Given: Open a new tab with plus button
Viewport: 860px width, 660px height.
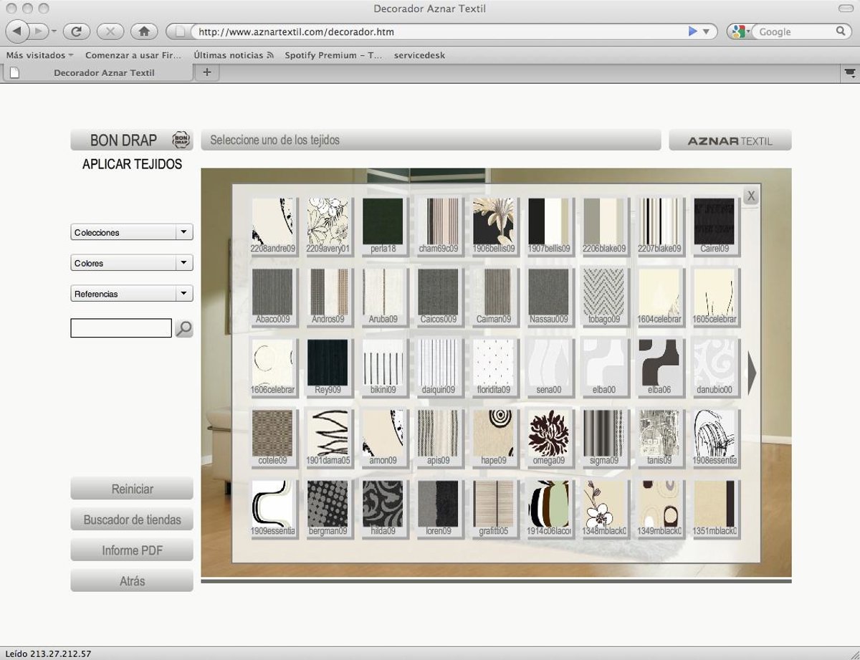Looking at the screenshot, I should [x=207, y=72].
